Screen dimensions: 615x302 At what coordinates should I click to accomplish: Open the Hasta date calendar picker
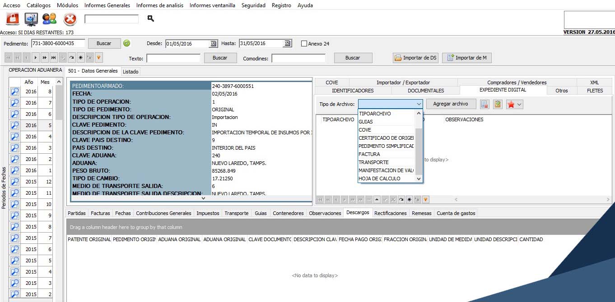click(x=287, y=44)
